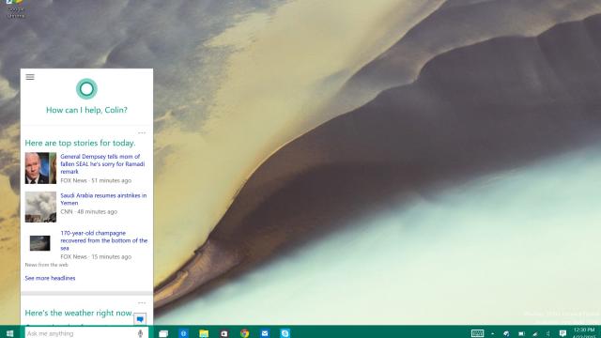This screenshot has height=338, width=601.
Task: Click the Cortana circle logo
Action: pos(86,89)
